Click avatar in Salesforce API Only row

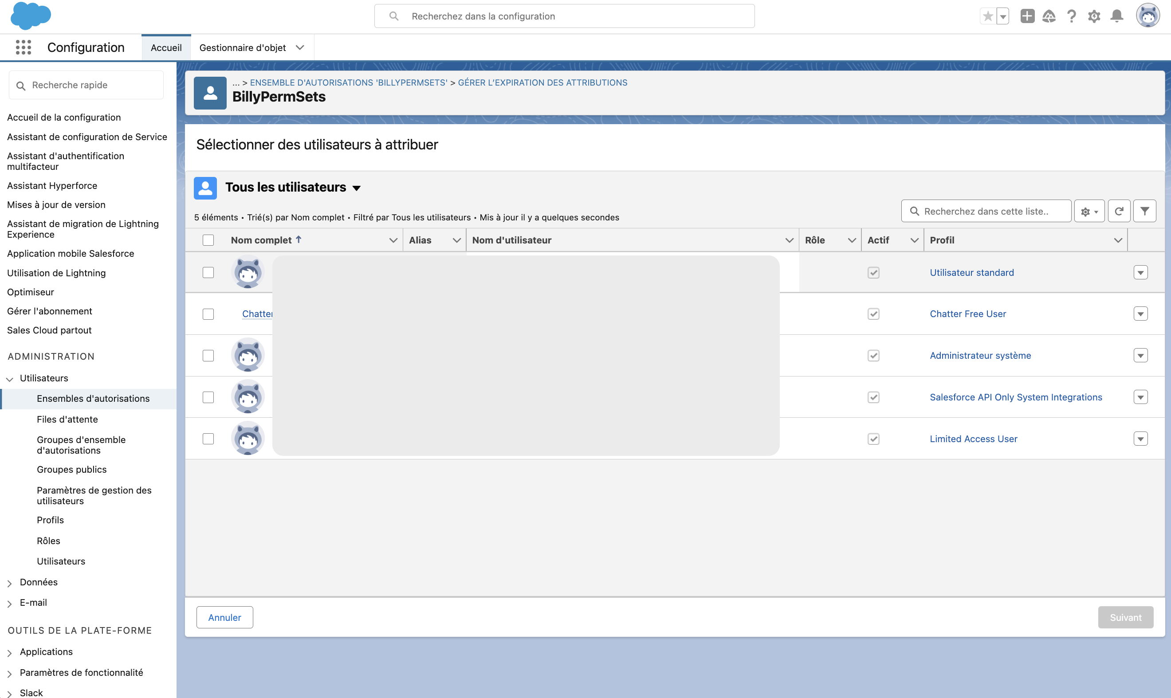[x=248, y=397]
